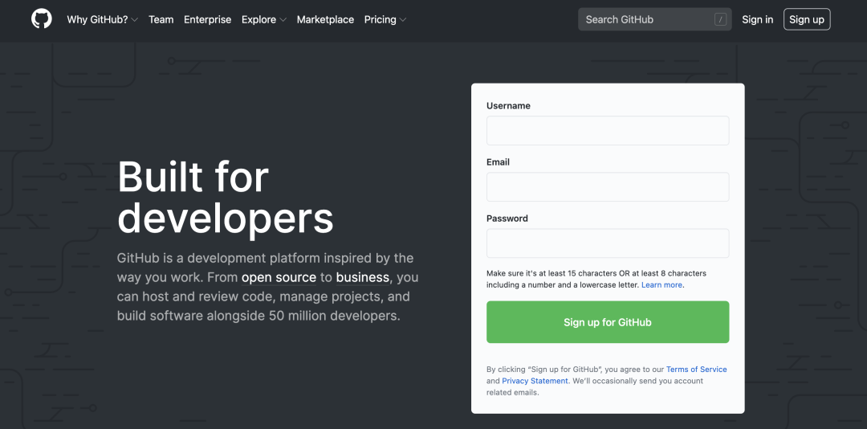Open the Marketplace link in navigation
This screenshot has width=867, height=429.
coord(325,19)
